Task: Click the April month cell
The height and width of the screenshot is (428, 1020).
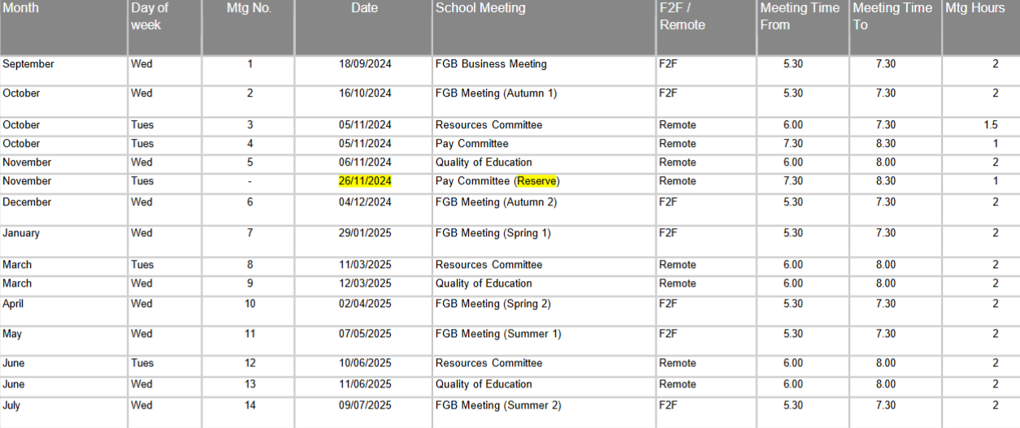Action: pyautogui.click(x=13, y=304)
